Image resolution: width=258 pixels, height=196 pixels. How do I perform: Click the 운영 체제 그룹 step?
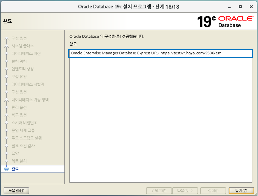click(23, 130)
